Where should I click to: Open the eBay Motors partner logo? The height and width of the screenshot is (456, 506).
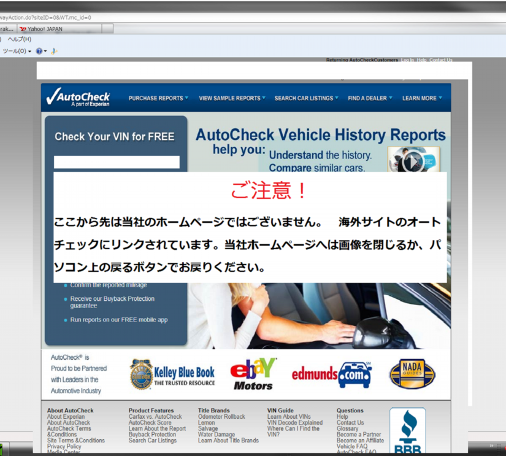253,374
